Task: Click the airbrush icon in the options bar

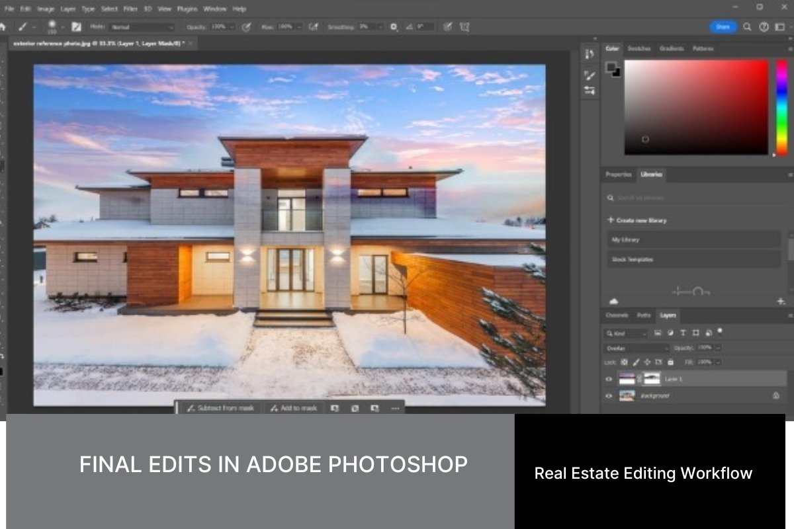Action: pyautogui.click(x=314, y=27)
